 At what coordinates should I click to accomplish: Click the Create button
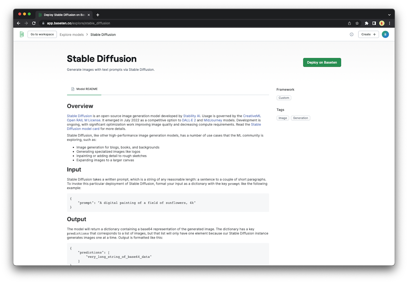point(369,34)
